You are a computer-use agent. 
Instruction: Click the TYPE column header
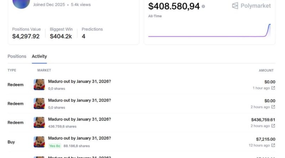point(12,70)
